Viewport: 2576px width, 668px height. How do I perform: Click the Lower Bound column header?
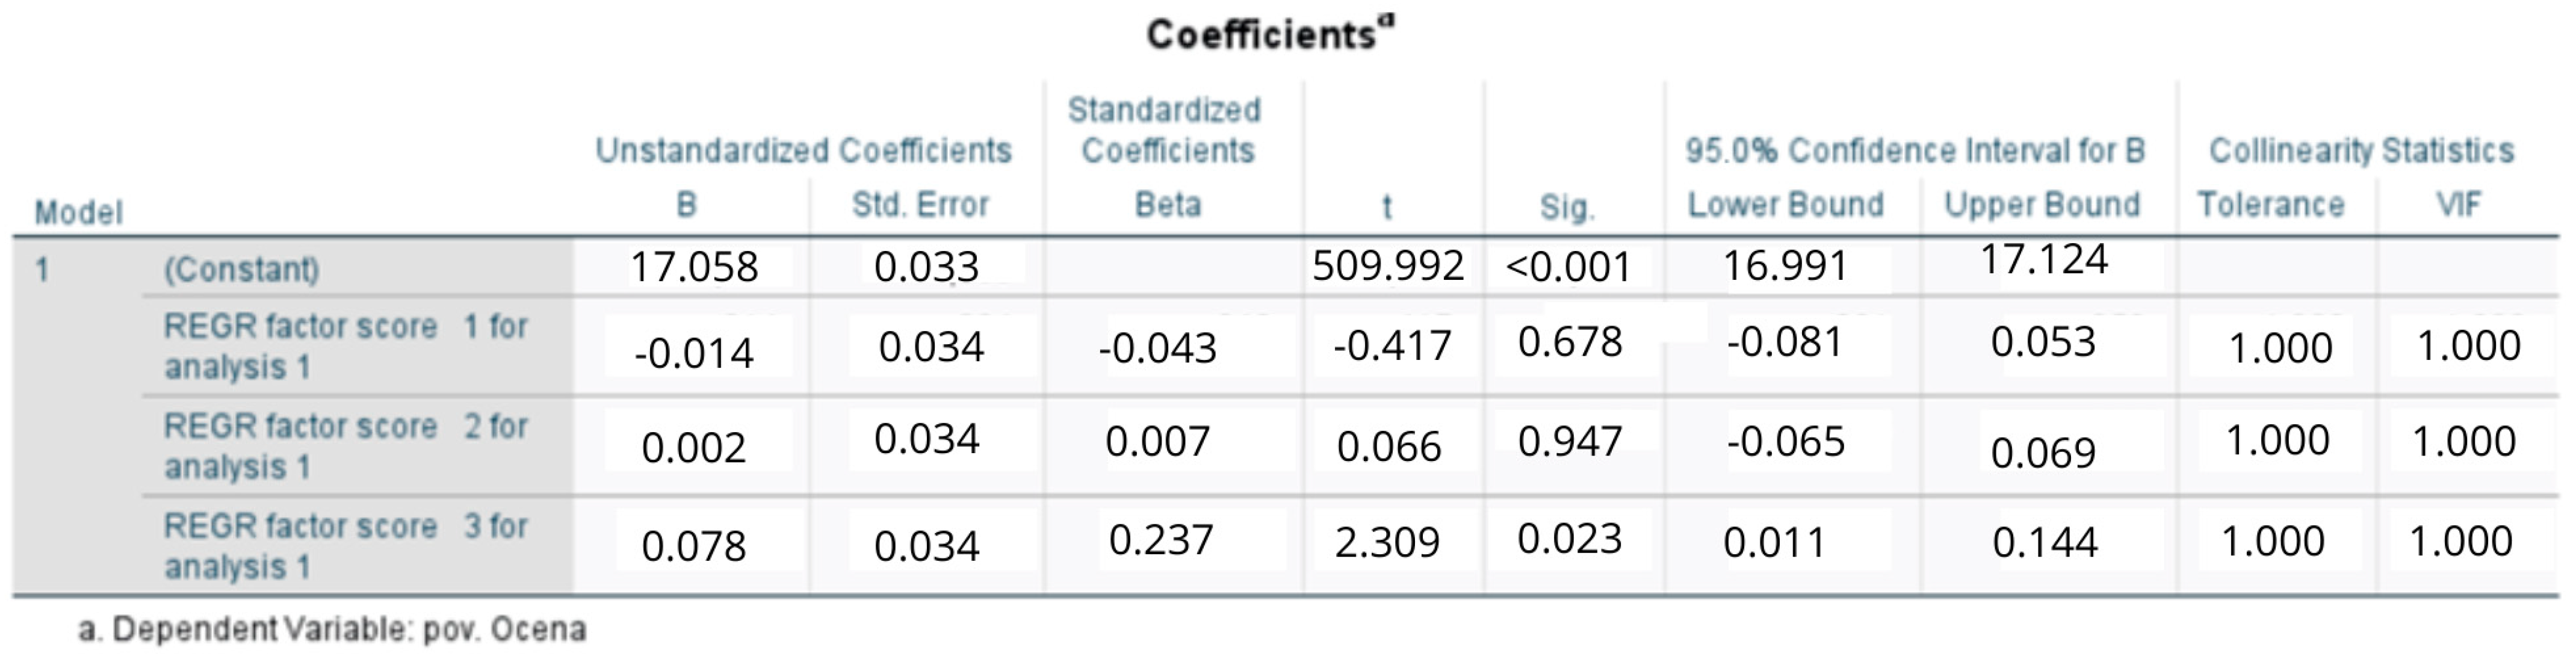pyautogui.click(x=1785, y=205)
